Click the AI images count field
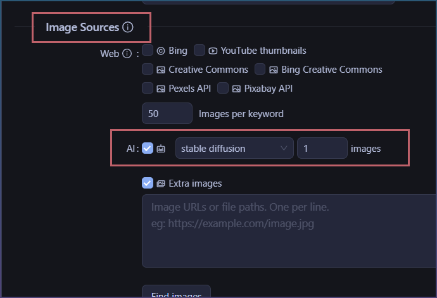The width and height of the screenshot is (437, 298). [x=322, y=148]
